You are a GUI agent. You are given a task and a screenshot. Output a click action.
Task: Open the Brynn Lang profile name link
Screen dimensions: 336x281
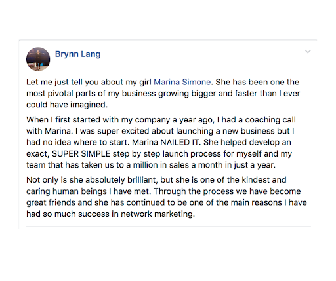coord(77,54)
